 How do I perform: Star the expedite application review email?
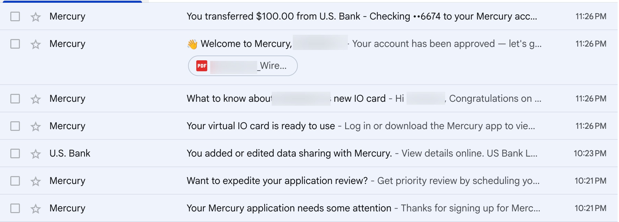pyautogui.click(x=36, y=181)
